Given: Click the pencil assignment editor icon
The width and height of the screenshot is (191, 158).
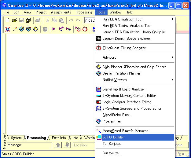Looking at the screenshot, I should click(x=15, y=29).
